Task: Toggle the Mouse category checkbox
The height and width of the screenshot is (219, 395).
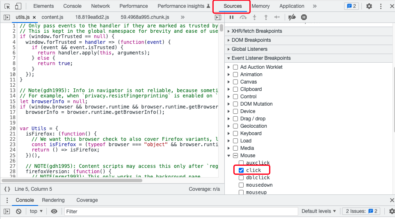Action: point(235,156)
